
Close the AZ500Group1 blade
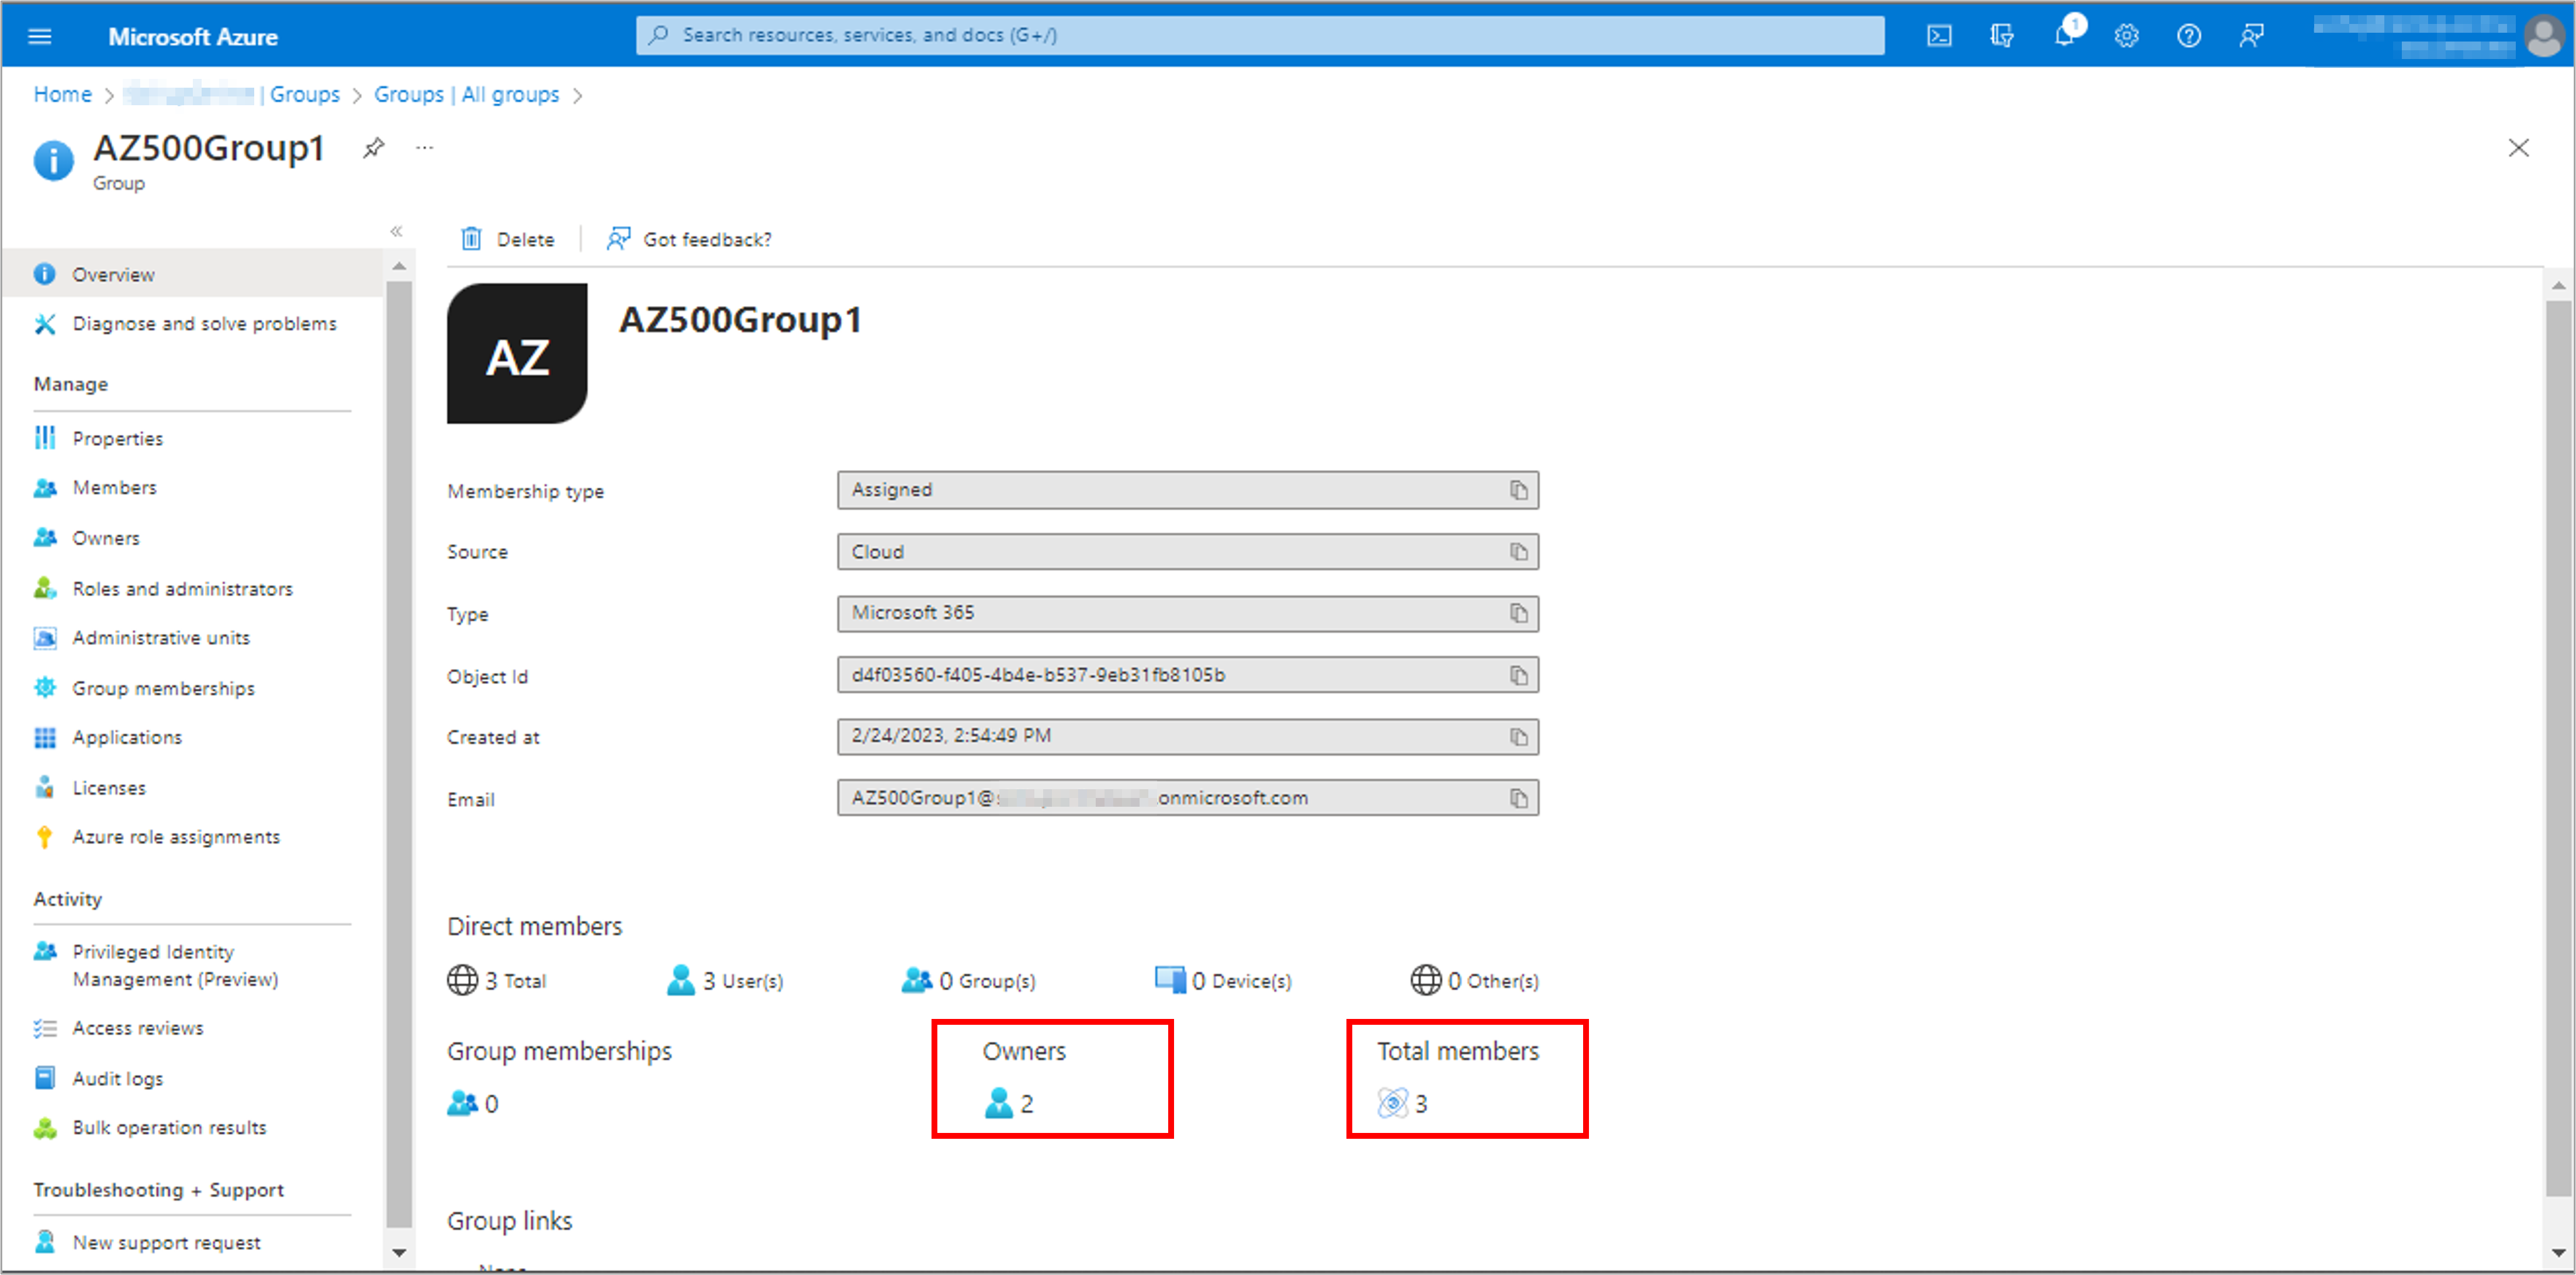pos(2518,148)
